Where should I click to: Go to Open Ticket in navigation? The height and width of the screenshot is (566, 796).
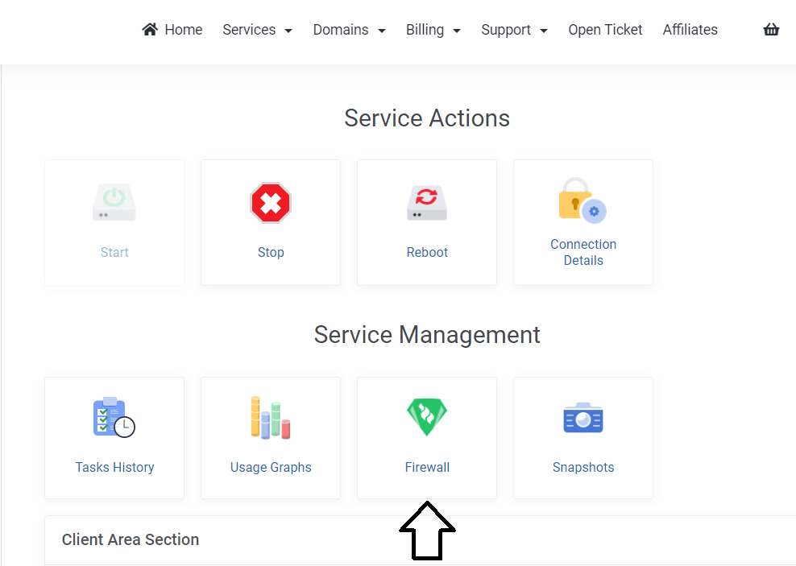[605, 30]
